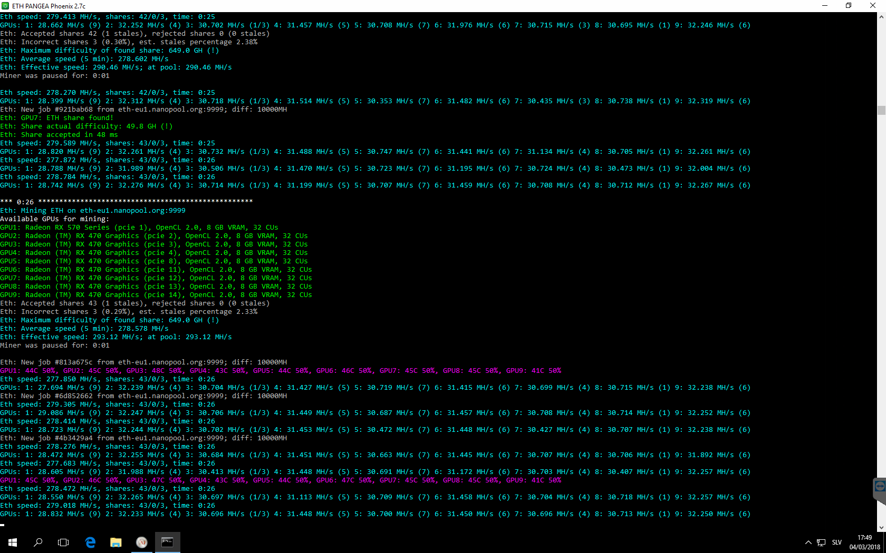This screenshot has height=553, width=886.
Task: Click 'Eth speed: 279.589 MH/s' line
Action: pyautogui.click(x=108, y=143)
